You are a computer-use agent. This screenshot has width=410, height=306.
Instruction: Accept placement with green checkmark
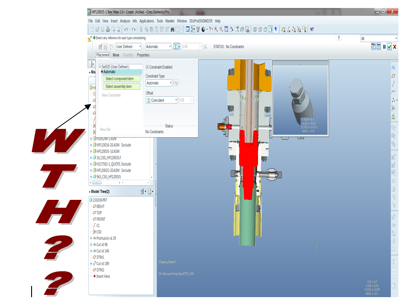pos(390,47)
